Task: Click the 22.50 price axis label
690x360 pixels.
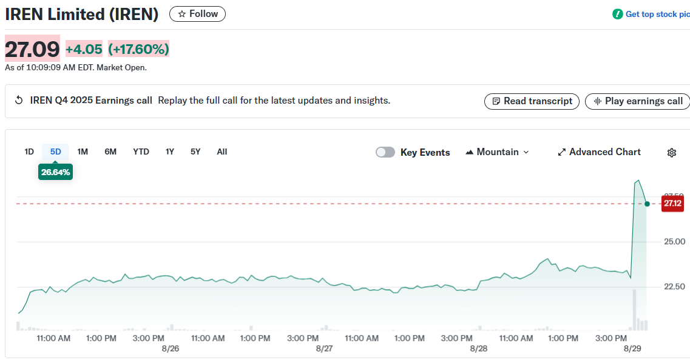Action: click(x=675, y=287)
